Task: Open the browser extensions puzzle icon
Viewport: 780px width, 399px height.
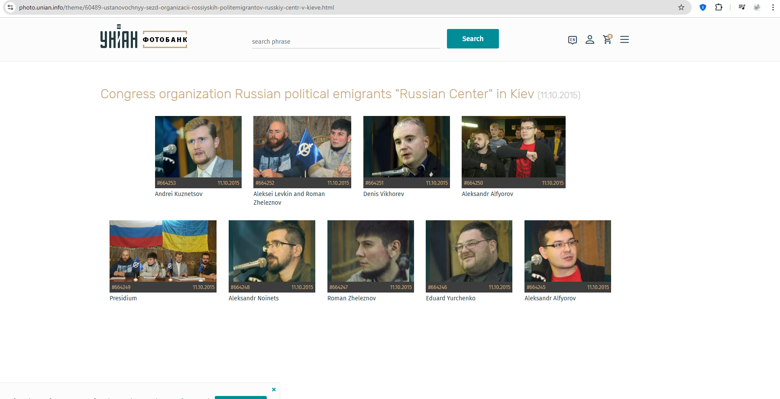Action: click(x=719, y=7)
